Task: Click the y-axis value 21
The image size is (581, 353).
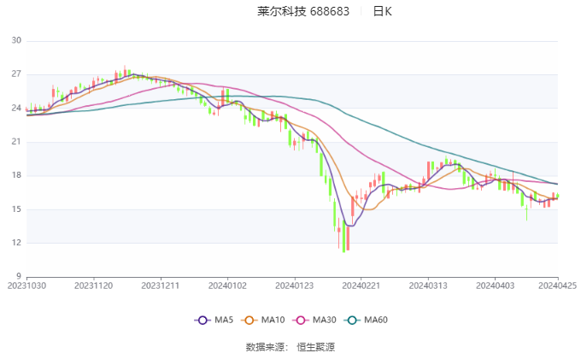Action: pos(16,142)
